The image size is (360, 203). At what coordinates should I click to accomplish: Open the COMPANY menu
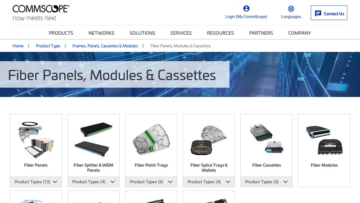300,33
